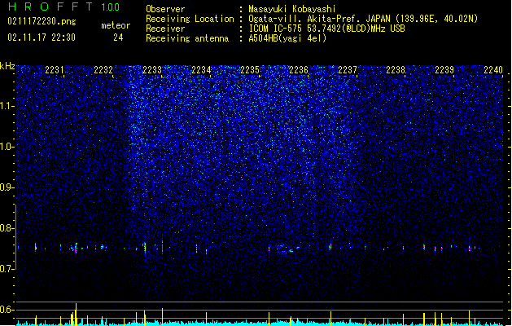Click the observer name Masayuki Kobayashi
Viewport: 512px width, 326px height.
pos(292,9)
